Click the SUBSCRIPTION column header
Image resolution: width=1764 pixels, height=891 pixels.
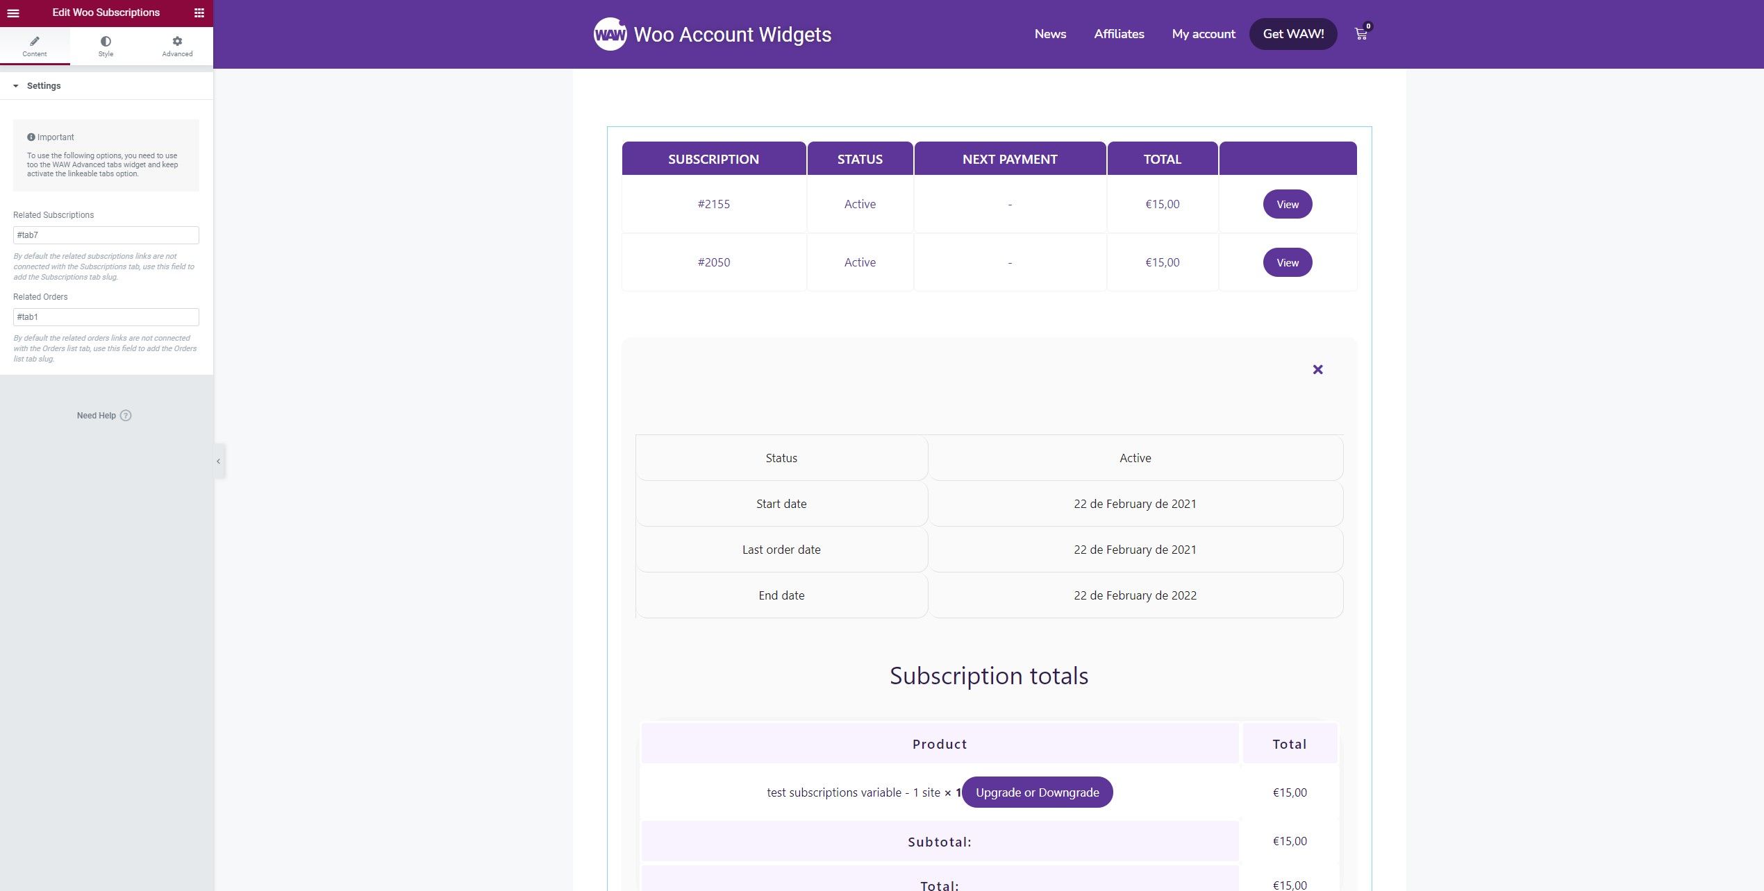pyautogui.click(x=713, y=159)
